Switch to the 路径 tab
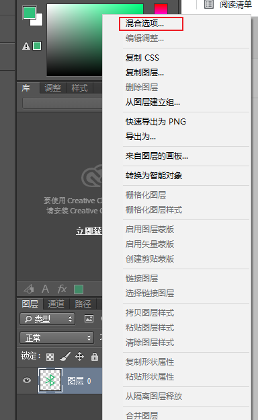 click(x=83, y=304)
